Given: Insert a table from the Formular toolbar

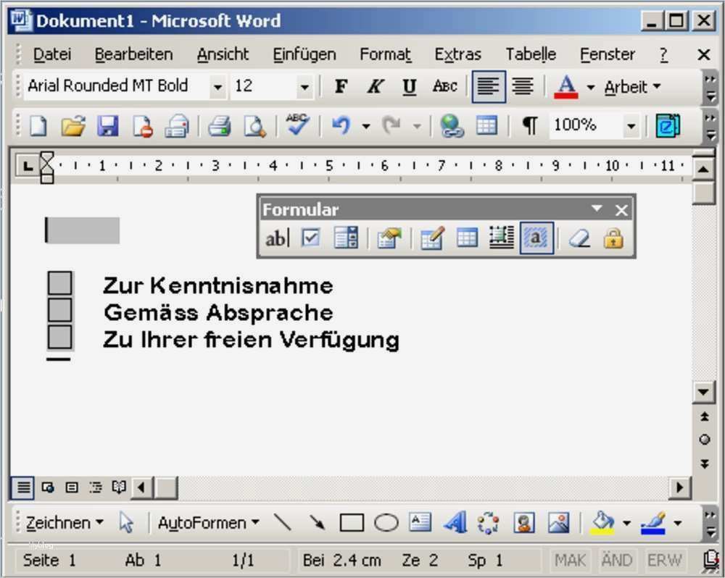Looking at the screenshot, I should point(468,237).
